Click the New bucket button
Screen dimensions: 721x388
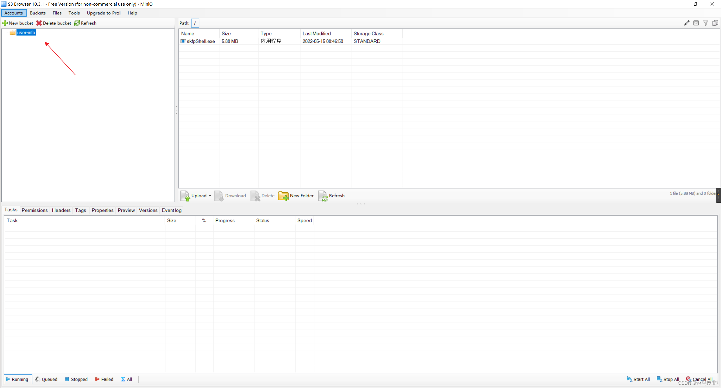coord(17,23)
